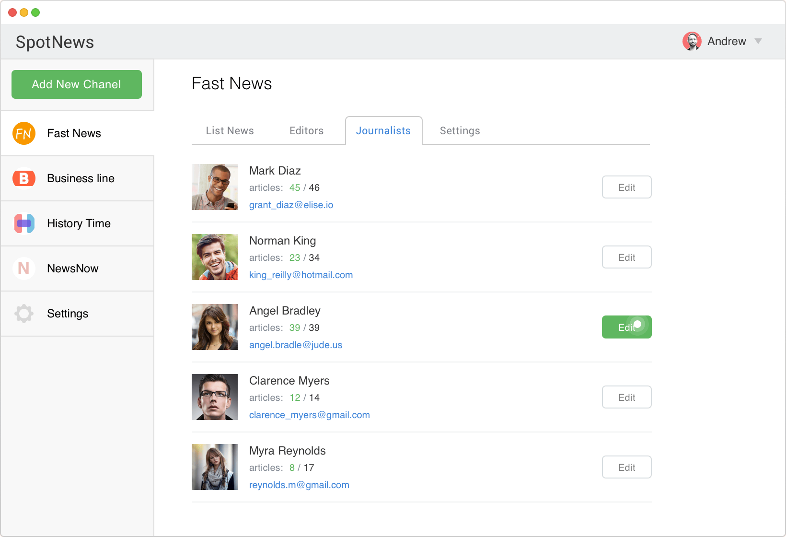This screenshot has width=786, height=537.
Task: Expand the Andrew user dropdown arrow
Action: point(758,41)
